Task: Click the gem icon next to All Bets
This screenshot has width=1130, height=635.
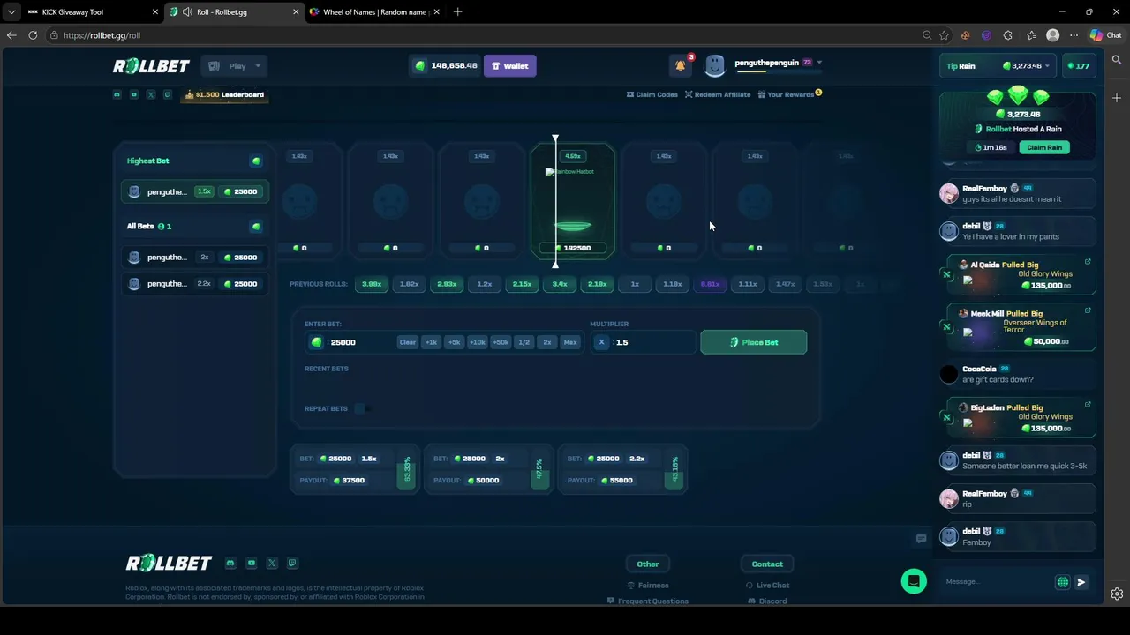Action: [x=256, y=227]
